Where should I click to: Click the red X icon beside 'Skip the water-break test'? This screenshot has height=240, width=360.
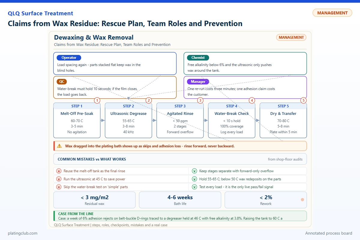[59, 187]
